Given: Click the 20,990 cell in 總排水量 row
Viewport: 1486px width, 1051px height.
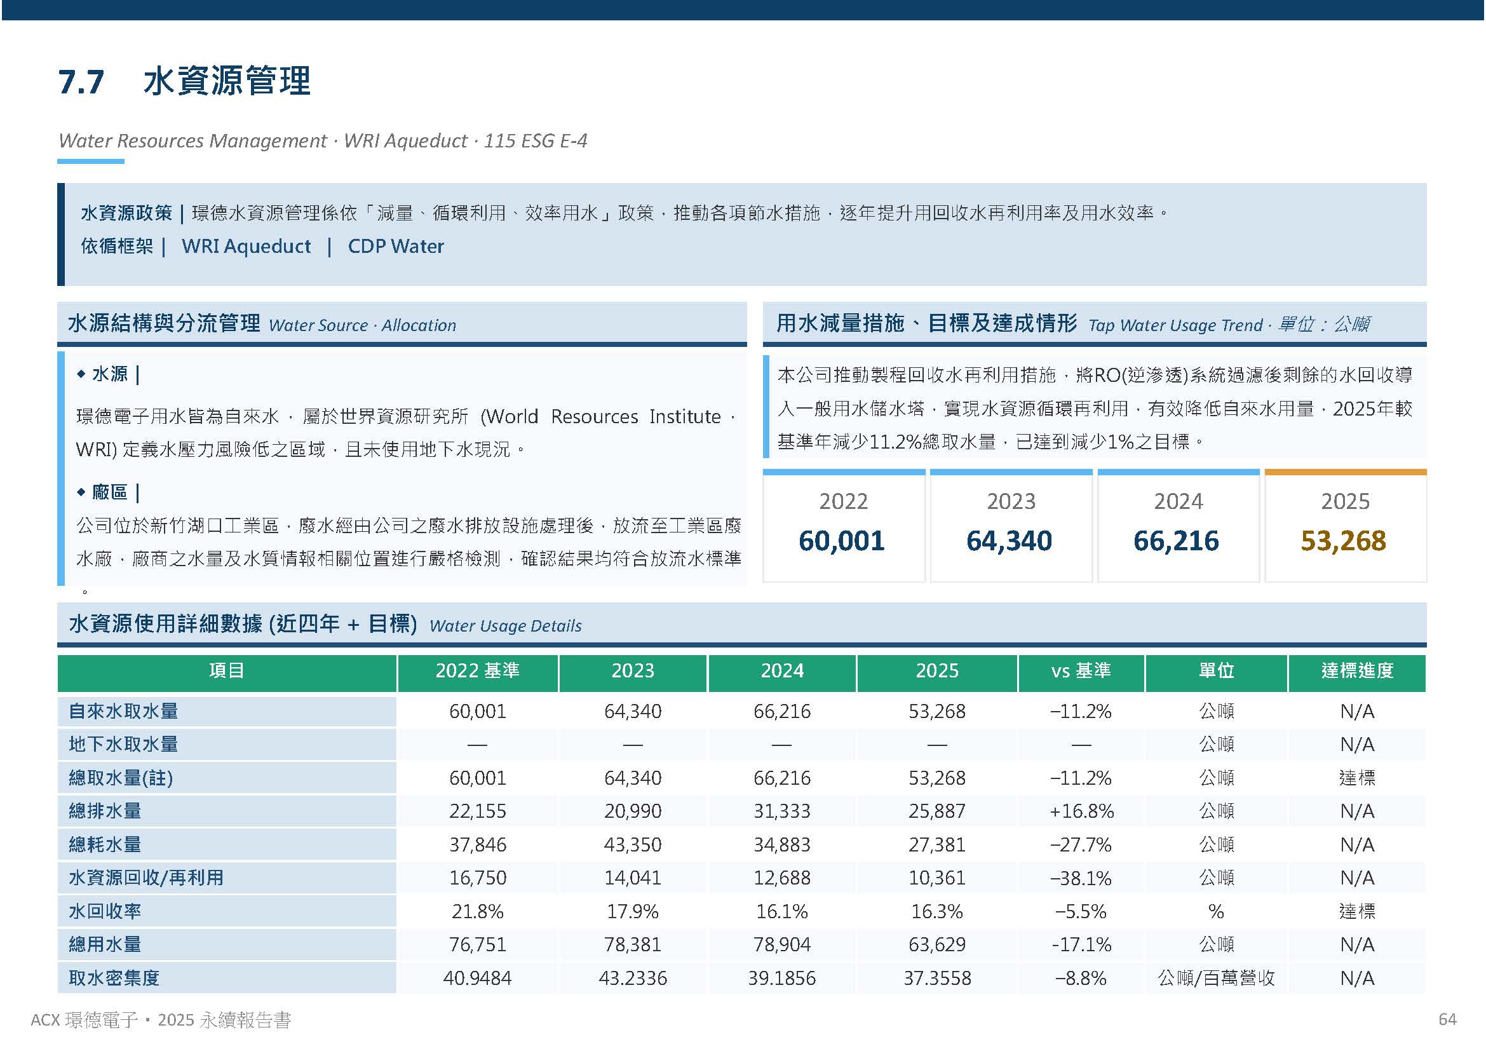Looking at the screenshot, I should [633, 811].
